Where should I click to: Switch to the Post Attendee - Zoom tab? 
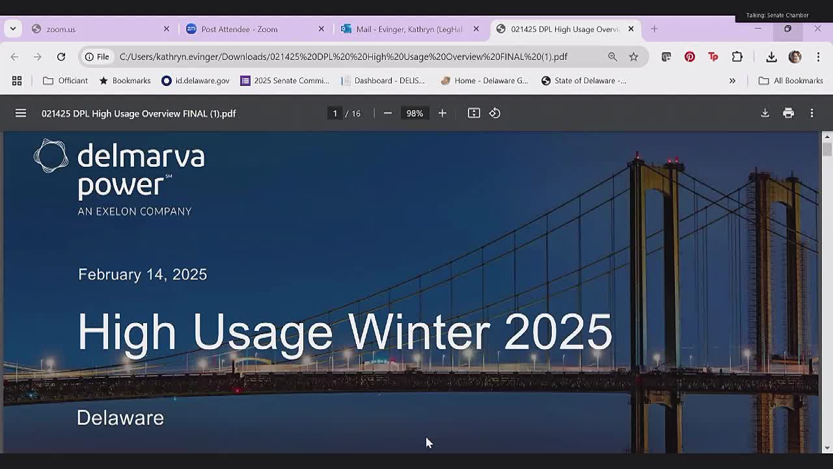pyautogui.click(x=239, y=29)
